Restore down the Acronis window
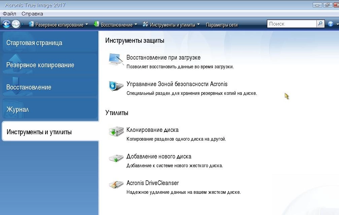 click(328, 5)
